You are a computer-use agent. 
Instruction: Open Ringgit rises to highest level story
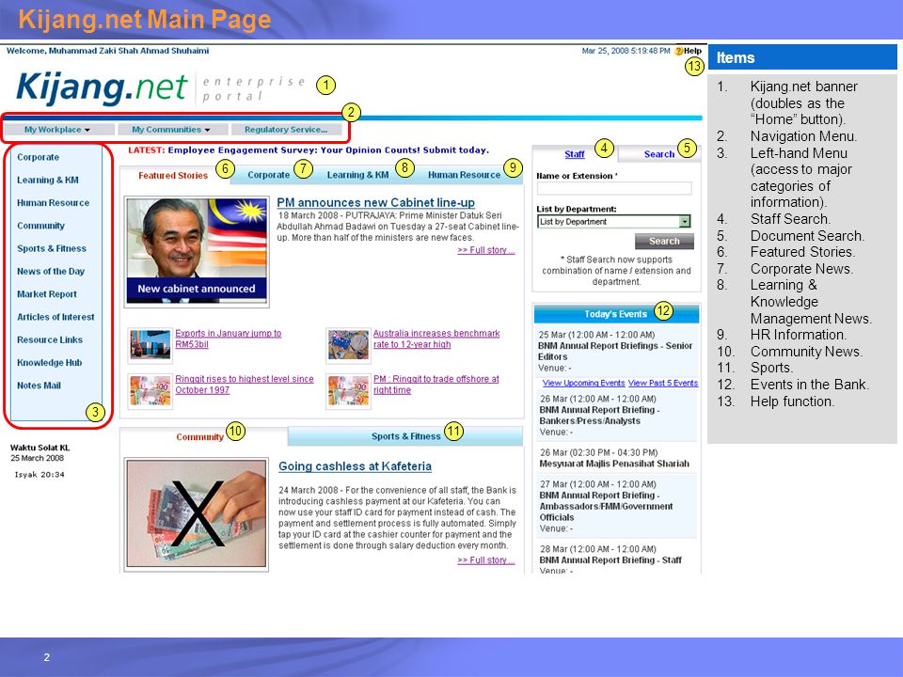tap(245, 384)
